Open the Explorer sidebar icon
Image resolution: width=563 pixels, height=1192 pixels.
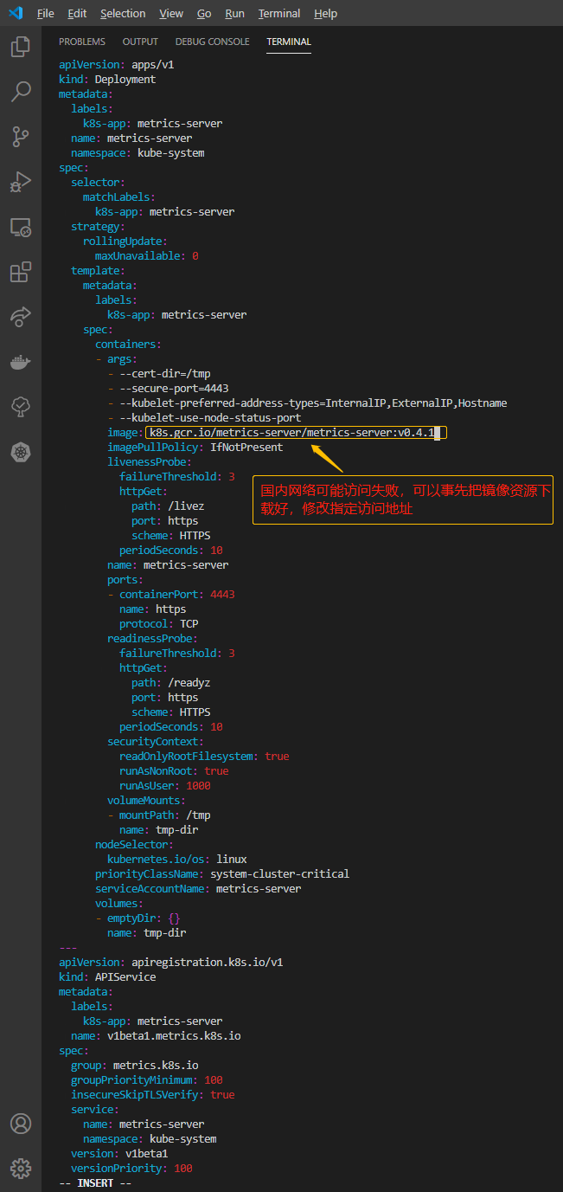coord(20,47)
